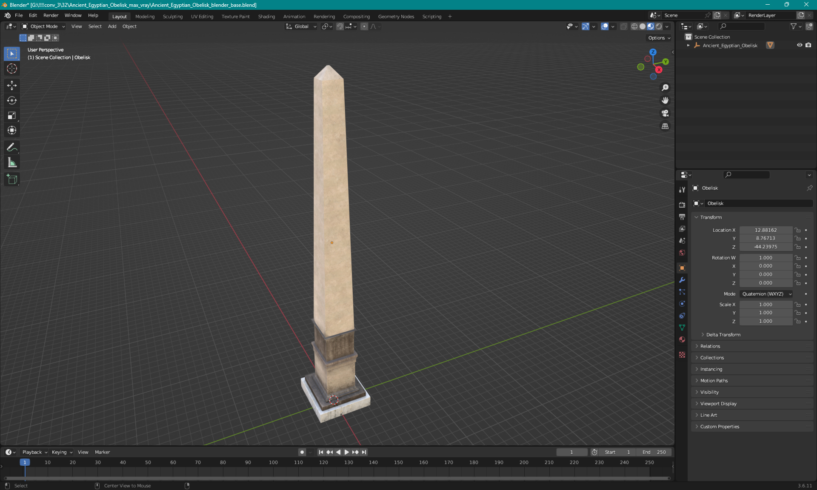Click the Measure tool icon
817x490 pixels.
pos(12,162)
